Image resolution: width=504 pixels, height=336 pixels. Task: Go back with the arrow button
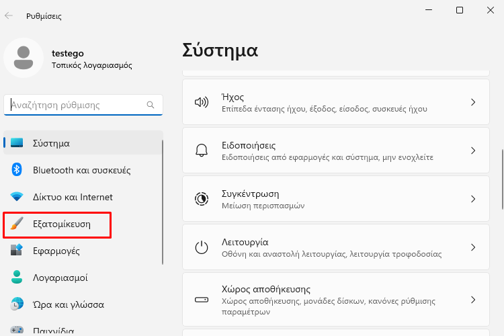pos(9,15)
